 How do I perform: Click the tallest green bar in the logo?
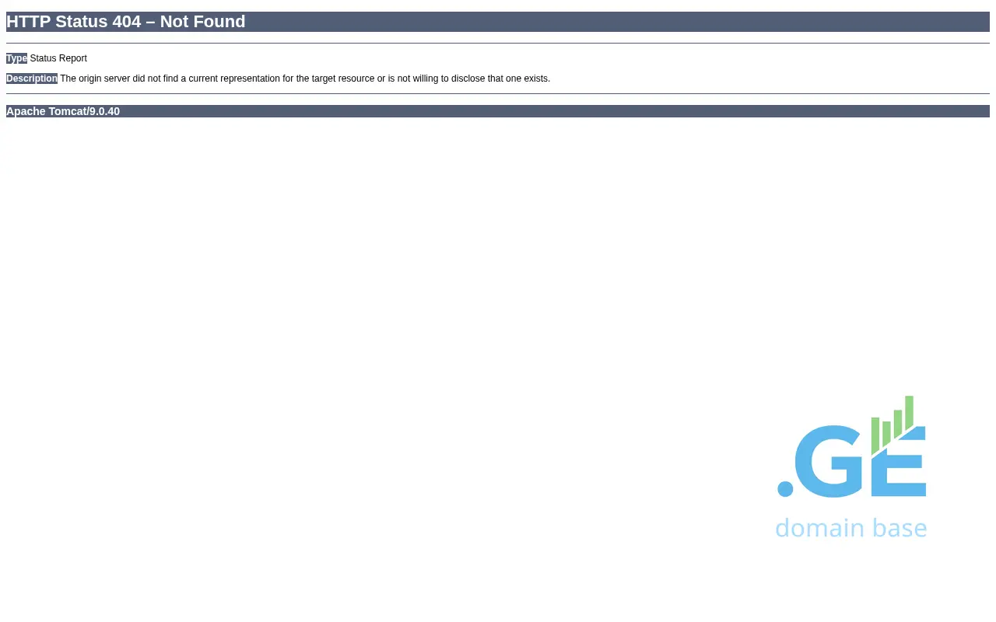tap(909, 411)
